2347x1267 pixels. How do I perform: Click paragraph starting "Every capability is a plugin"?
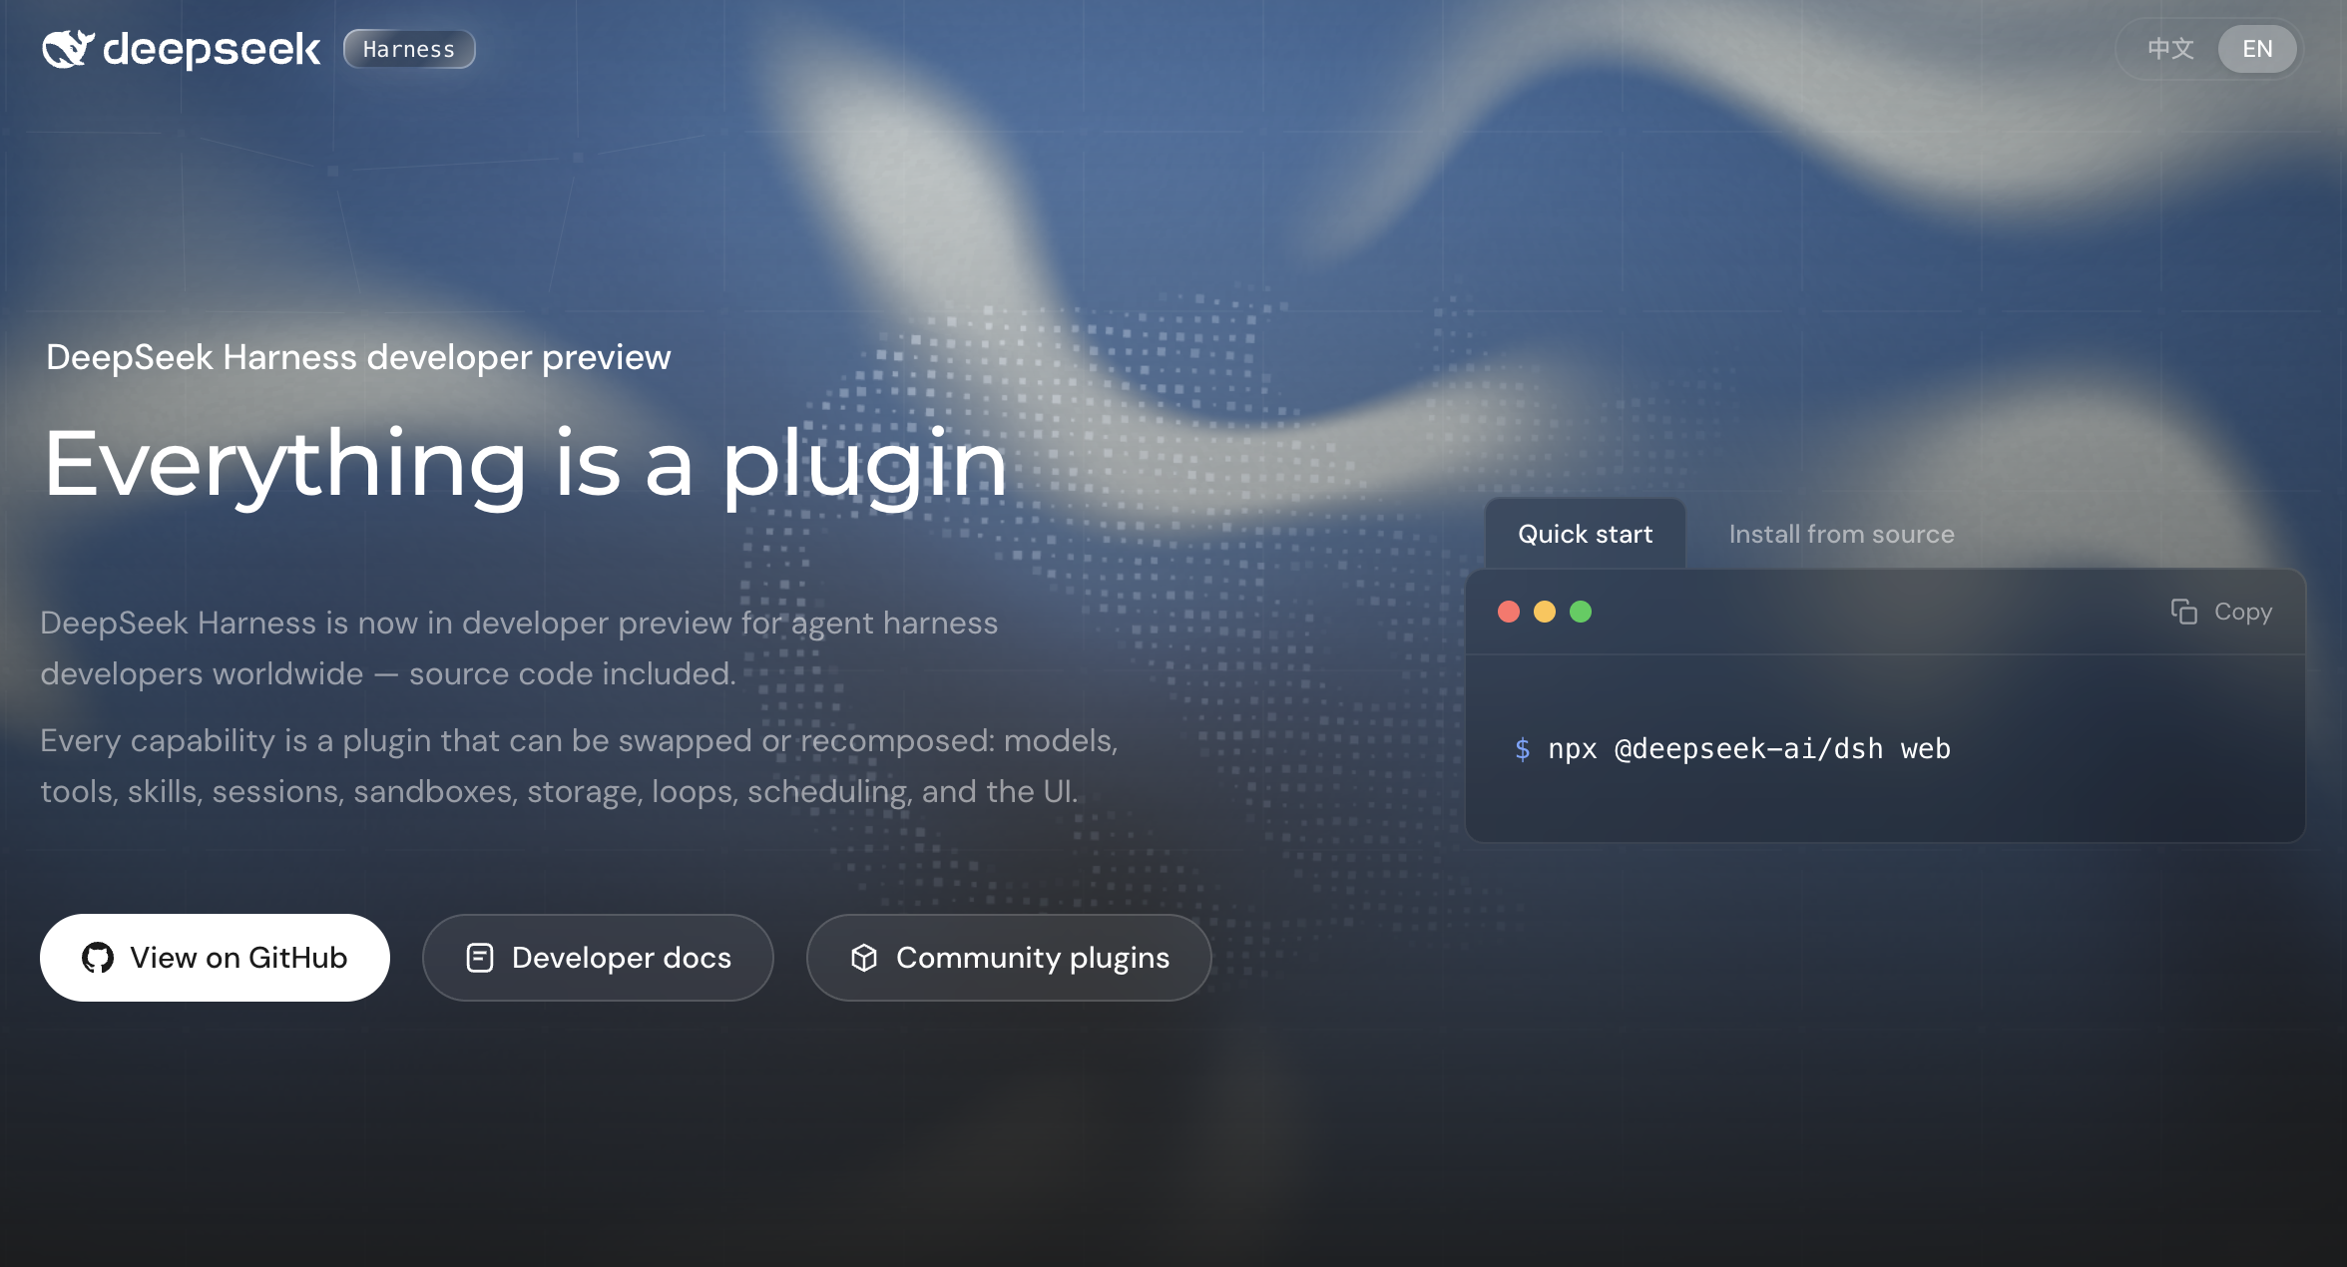(579, 766)
